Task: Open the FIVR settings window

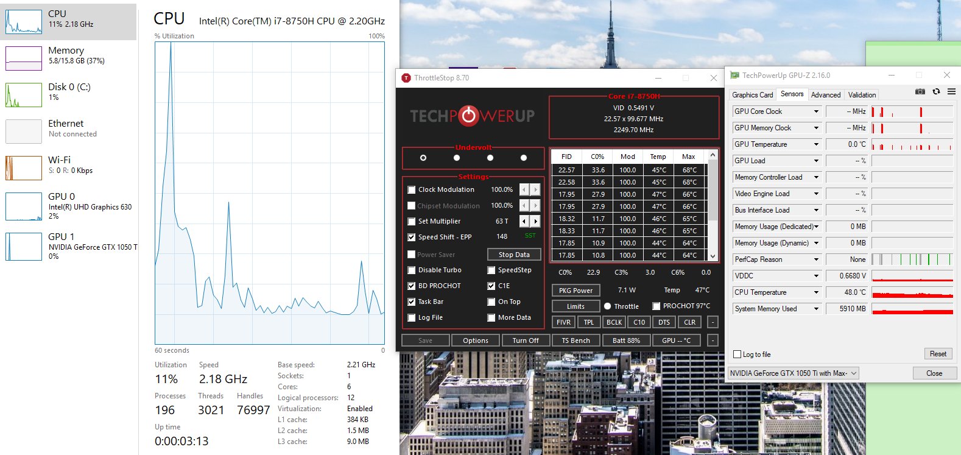Action: [x=564, y=322]
